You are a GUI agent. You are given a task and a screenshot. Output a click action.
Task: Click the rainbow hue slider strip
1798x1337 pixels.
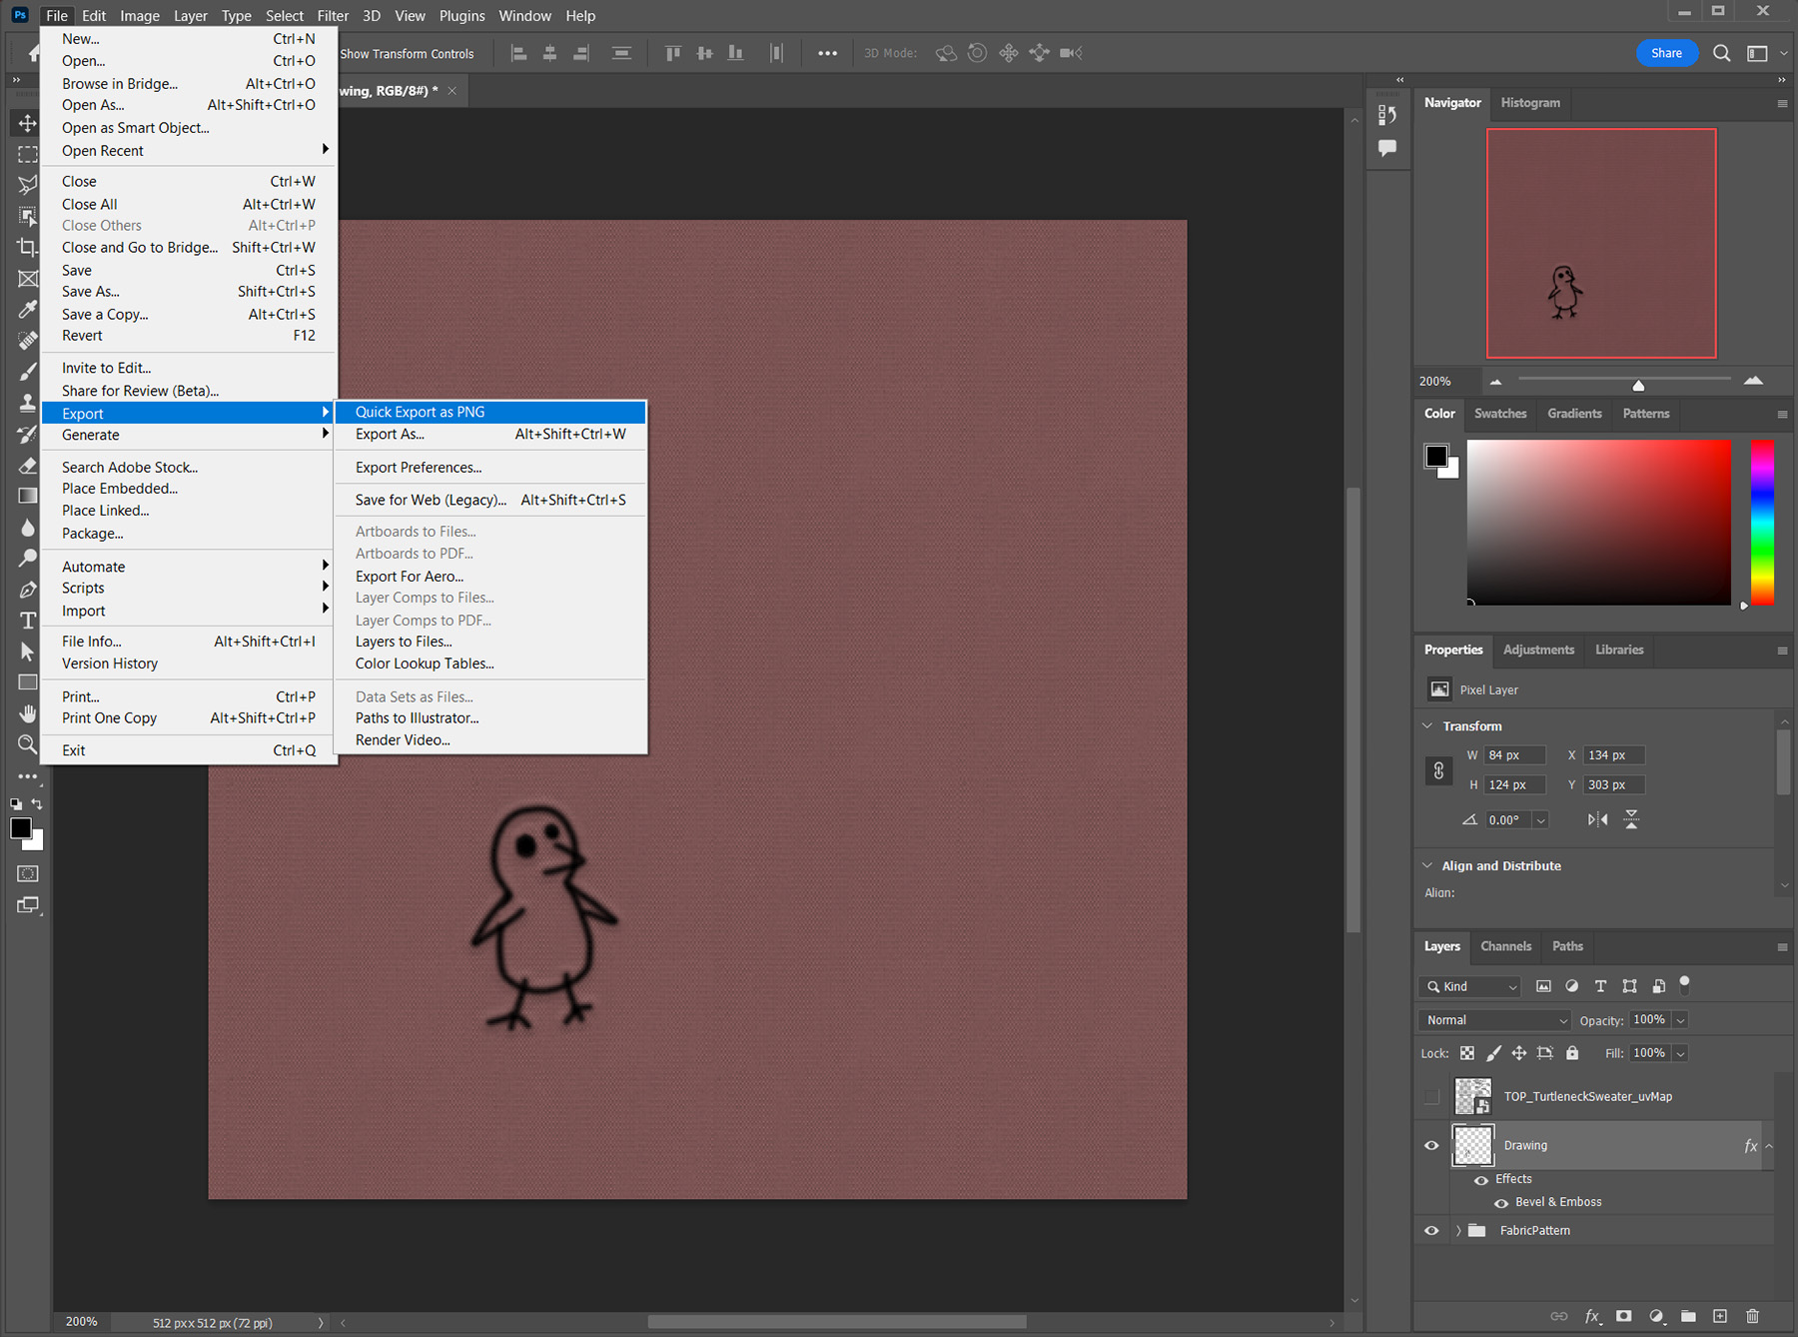click(1762, 522)
